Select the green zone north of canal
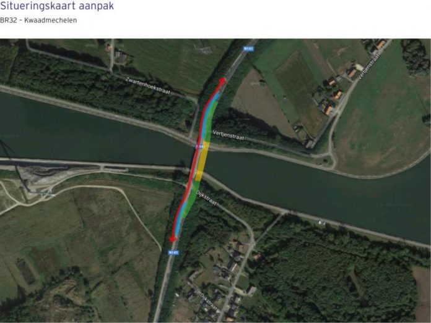Image resolution: width=431 pixels, height=323 pixels. [x=211, y=122]
